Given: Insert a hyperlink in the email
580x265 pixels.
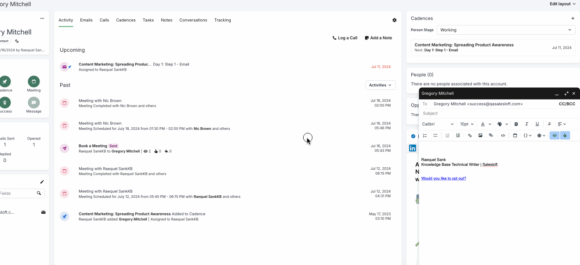Looking at the screenshot, I should [x=470, y=136].
